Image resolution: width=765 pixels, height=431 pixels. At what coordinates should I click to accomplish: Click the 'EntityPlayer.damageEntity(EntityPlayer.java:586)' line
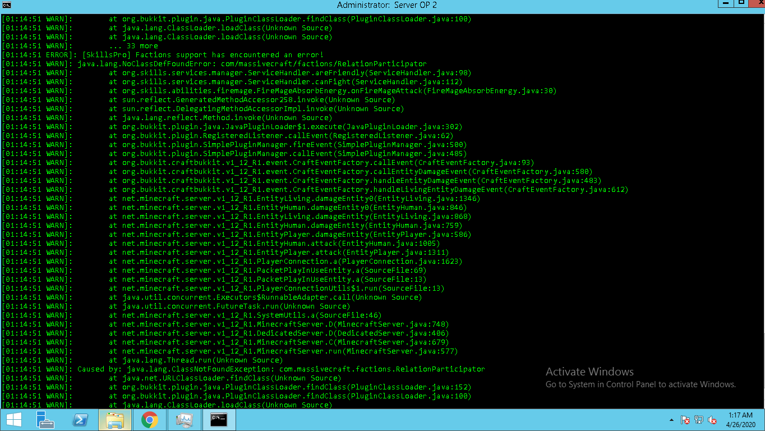[236, 235]
